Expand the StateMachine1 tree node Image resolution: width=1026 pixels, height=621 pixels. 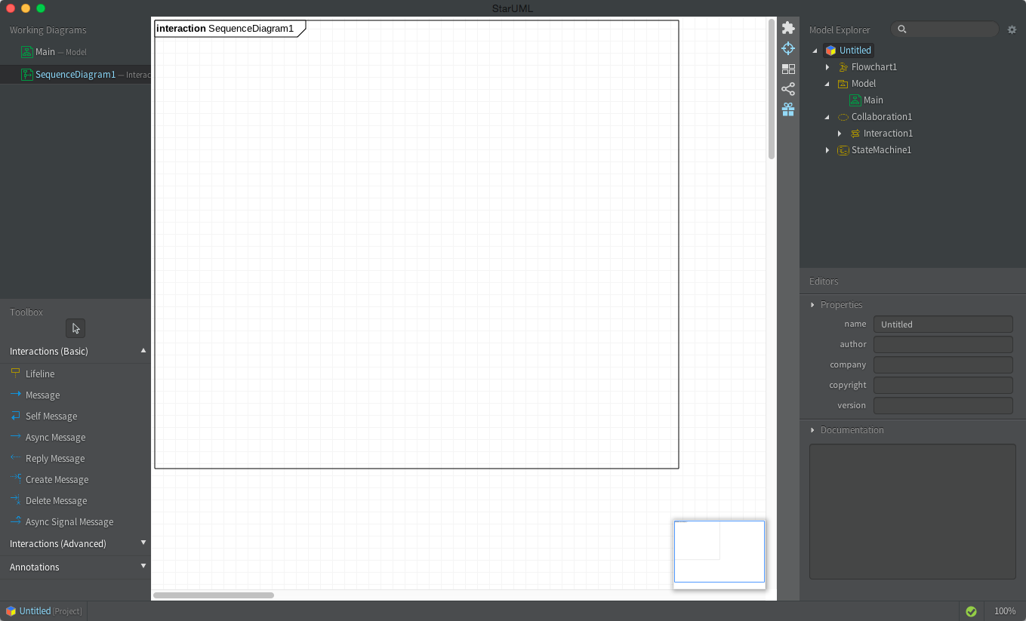pyautogui.click(x=827, y=150)
